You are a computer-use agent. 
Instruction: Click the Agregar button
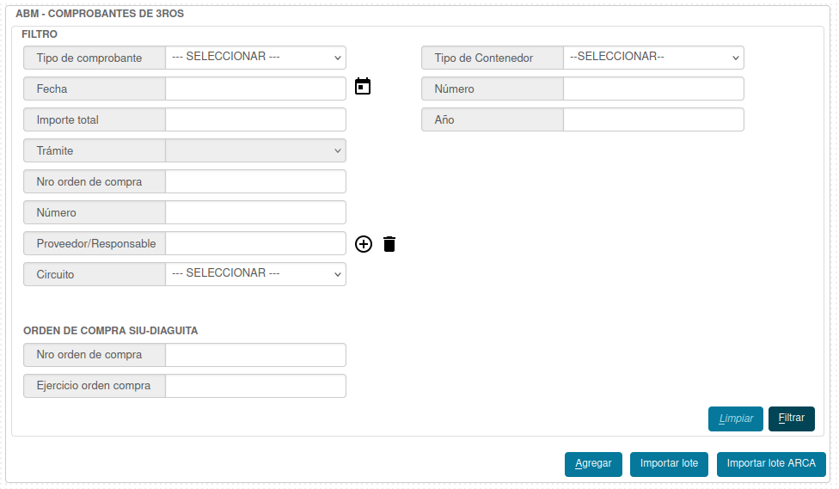click(x=593, y=464)
